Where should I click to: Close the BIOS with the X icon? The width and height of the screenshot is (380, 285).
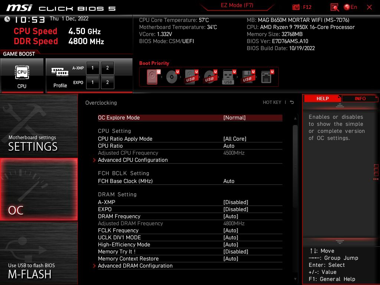coord(369,7)
